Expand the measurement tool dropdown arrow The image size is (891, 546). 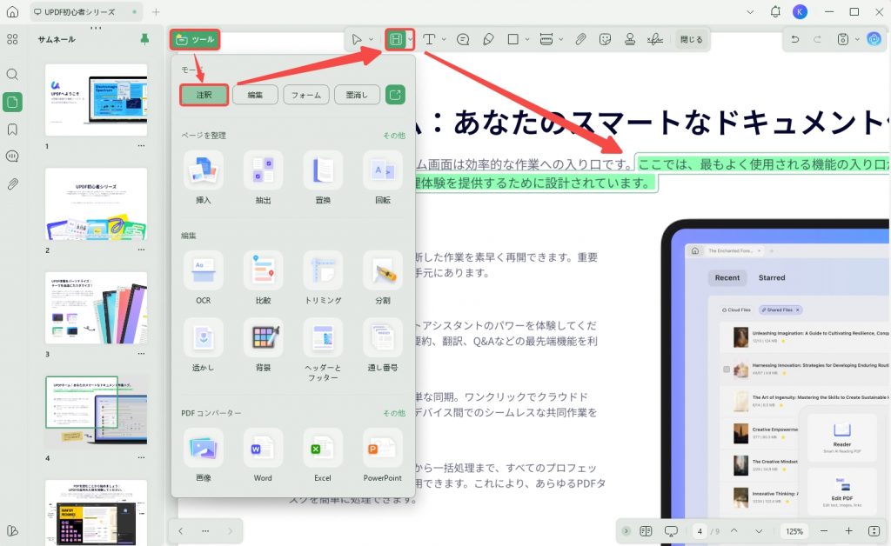561,39
